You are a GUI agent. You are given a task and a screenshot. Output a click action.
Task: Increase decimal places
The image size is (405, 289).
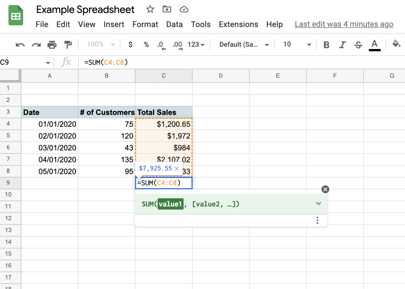tap(178, 45)
